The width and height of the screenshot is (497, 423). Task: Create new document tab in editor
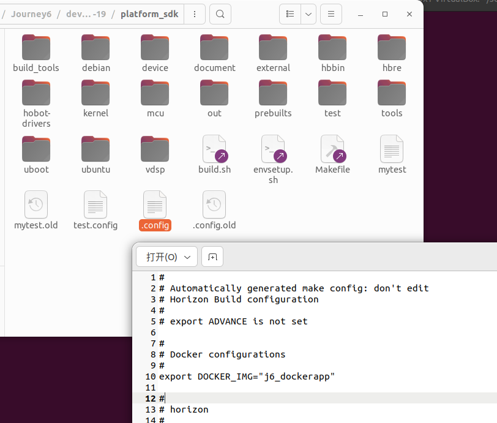[212, 257]
